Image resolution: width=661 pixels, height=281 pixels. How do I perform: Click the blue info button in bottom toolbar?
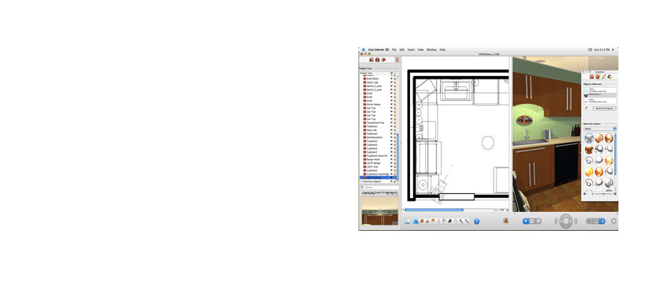click(x=477, y=221)
